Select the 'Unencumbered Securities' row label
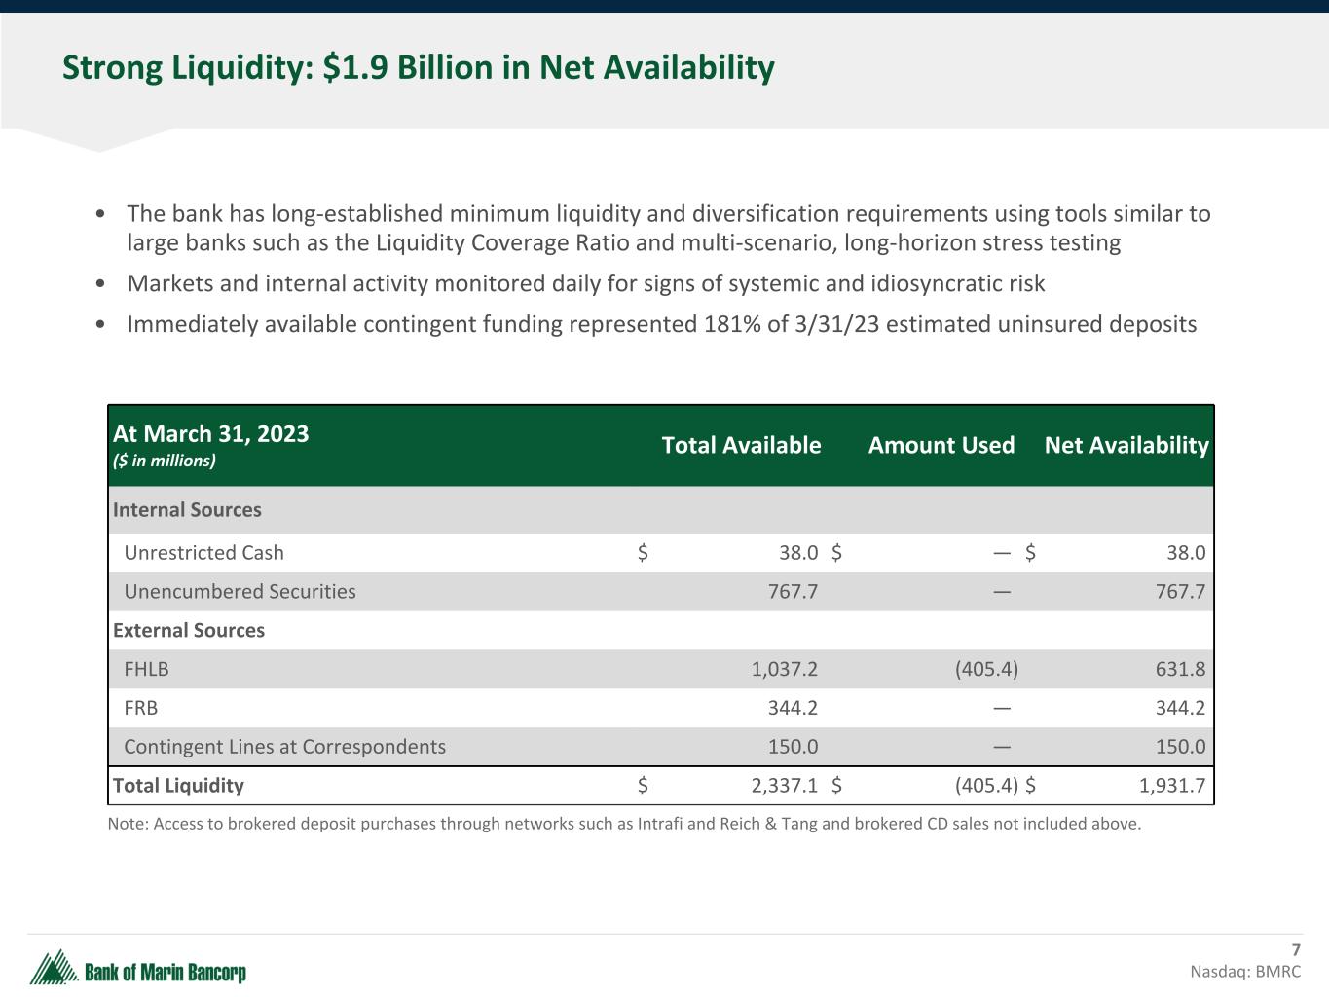This screenshot has width=1329, height=997. pos(240,592)
